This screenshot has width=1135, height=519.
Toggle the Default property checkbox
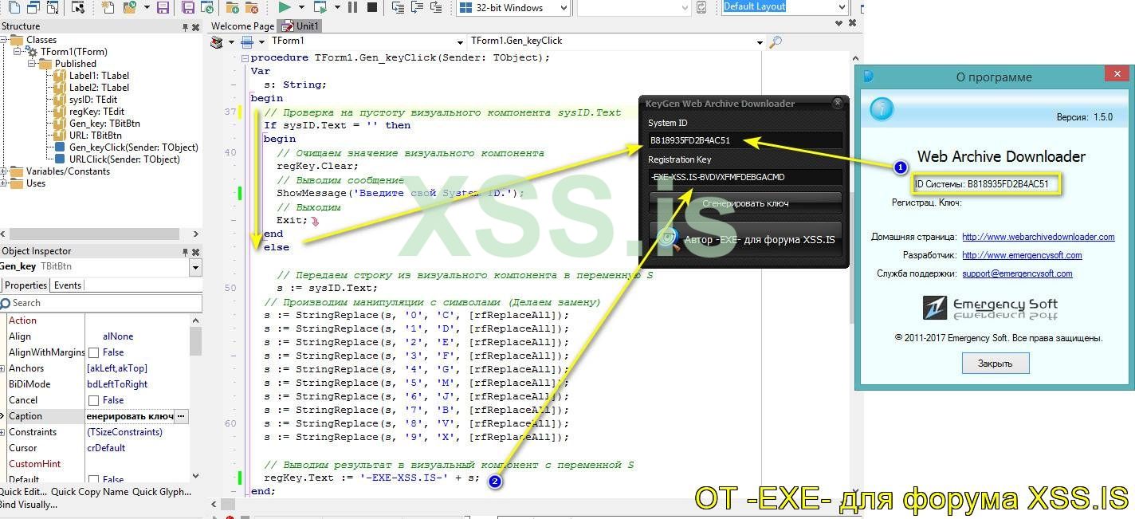click(93, 480)
